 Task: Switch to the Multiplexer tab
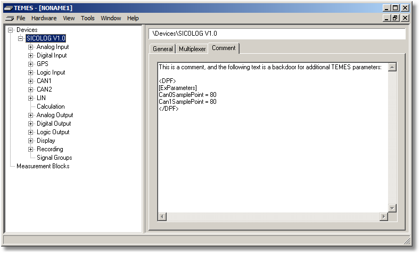click(192, 49)
